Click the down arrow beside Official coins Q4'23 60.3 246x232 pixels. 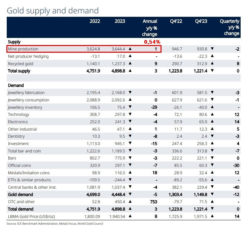pyautogui.click(x=212, y=165)
